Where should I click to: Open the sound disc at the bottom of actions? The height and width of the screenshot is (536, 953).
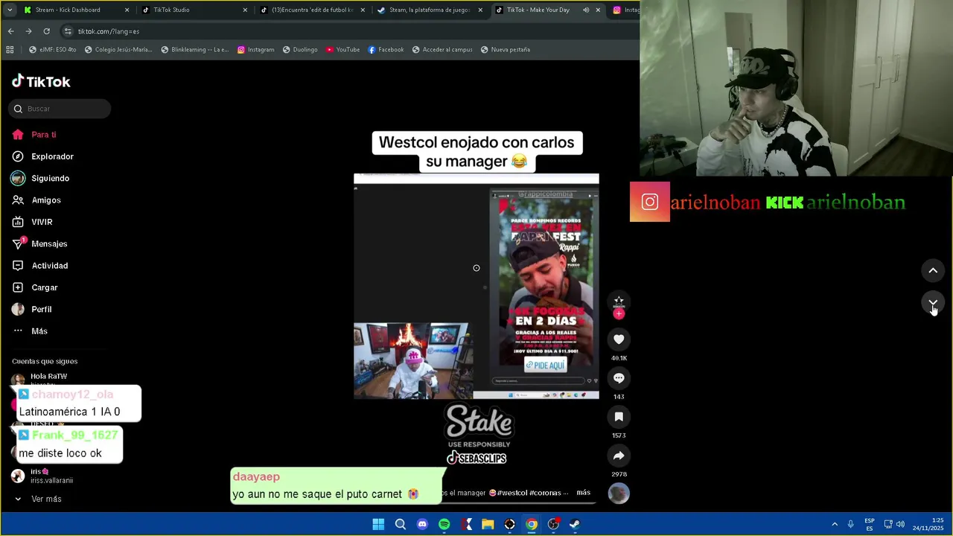(x=619, y=493)
